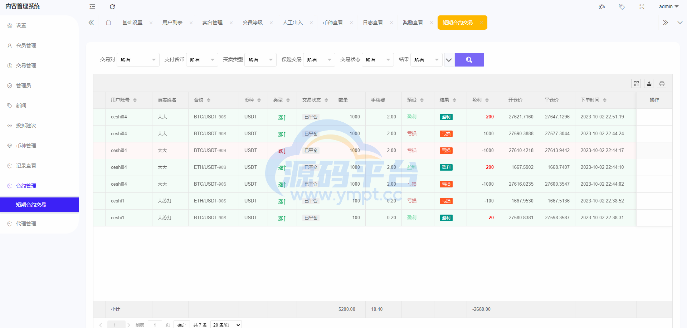Image resolution: width=687 pixels, height=328 pixels.
Task: Sort by 下单时间 column
Action: 605,100
